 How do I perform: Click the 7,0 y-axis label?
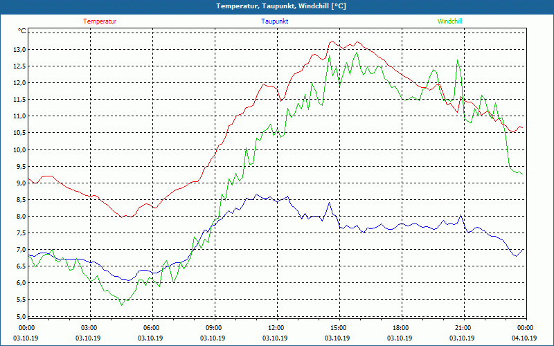(x=21, y=250)
